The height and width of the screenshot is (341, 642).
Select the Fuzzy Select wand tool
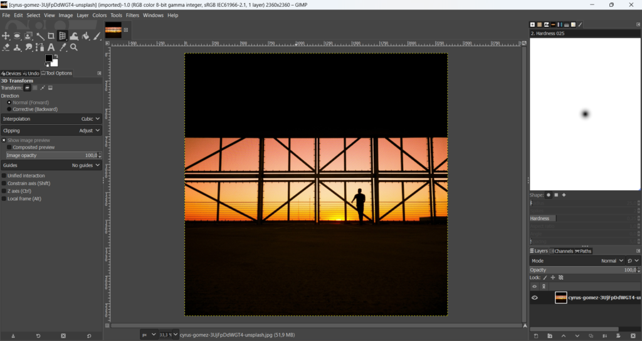[40, 36]
